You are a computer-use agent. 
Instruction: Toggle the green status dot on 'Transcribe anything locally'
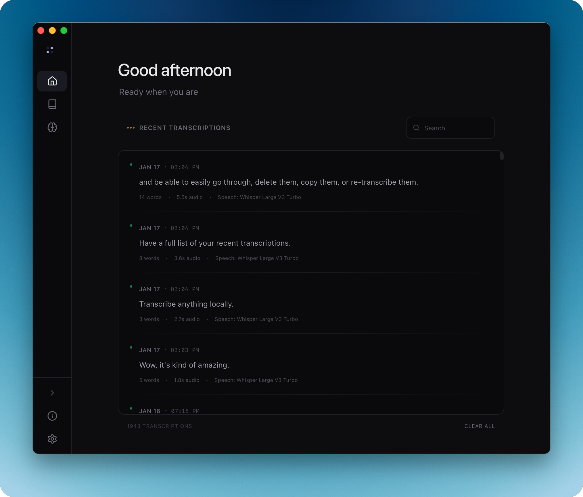point(131,286)
